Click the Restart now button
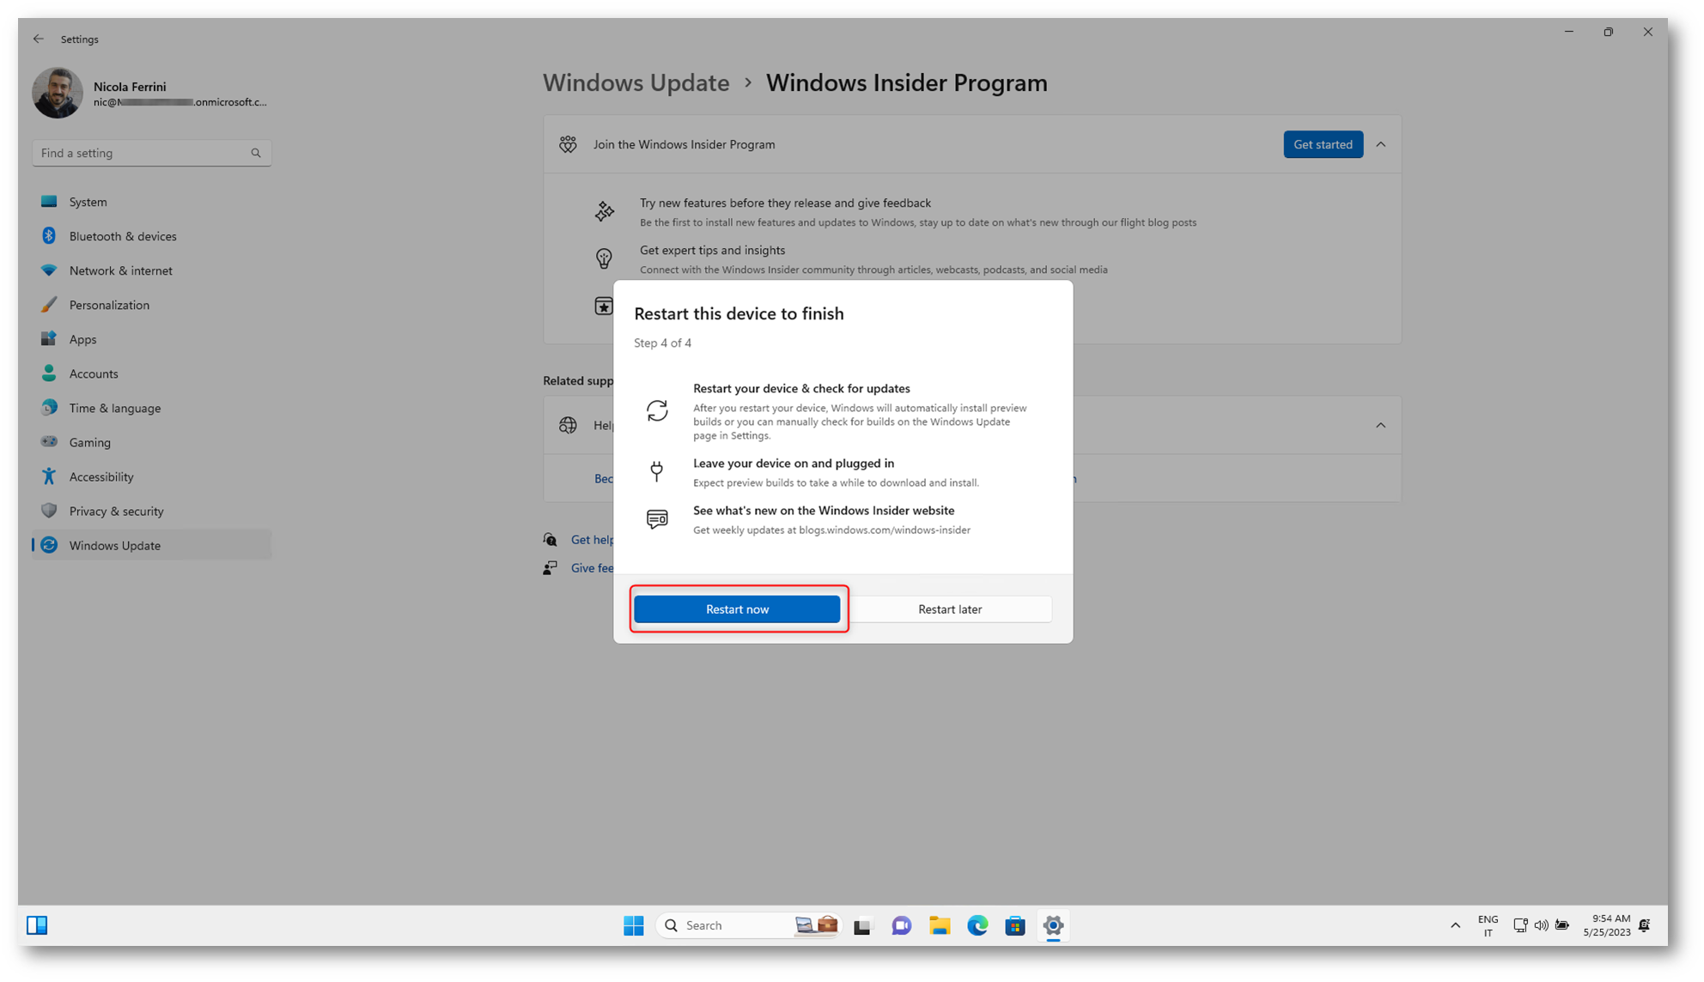Viewport: 1704px width, 982px height. 736,609
